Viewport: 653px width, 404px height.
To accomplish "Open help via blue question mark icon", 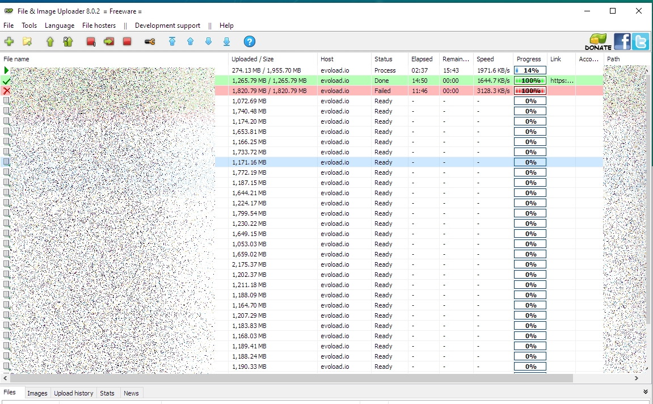I will pyautogui.click(x=249, y=41).
